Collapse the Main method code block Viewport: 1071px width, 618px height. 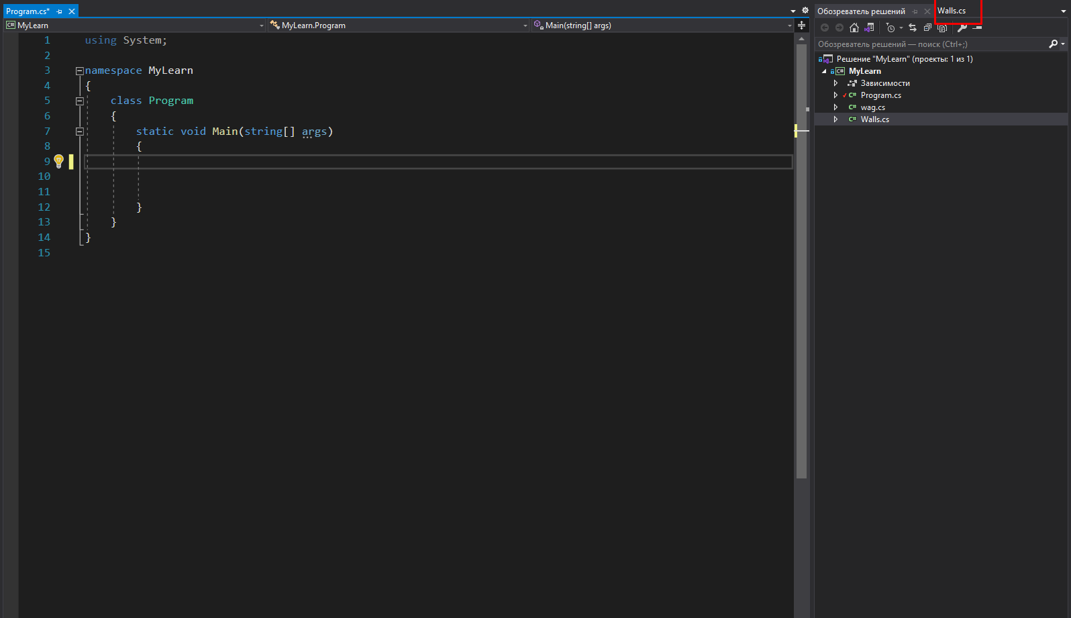tap(79, 132)
